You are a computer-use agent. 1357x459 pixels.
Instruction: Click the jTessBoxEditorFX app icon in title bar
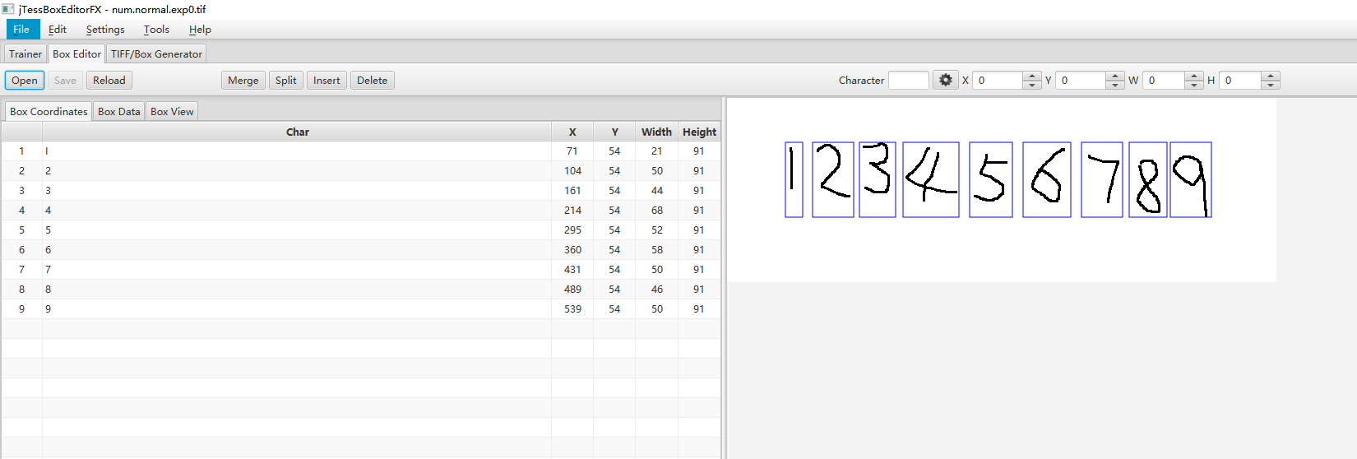pyautogui.click(x=8, y=9)
